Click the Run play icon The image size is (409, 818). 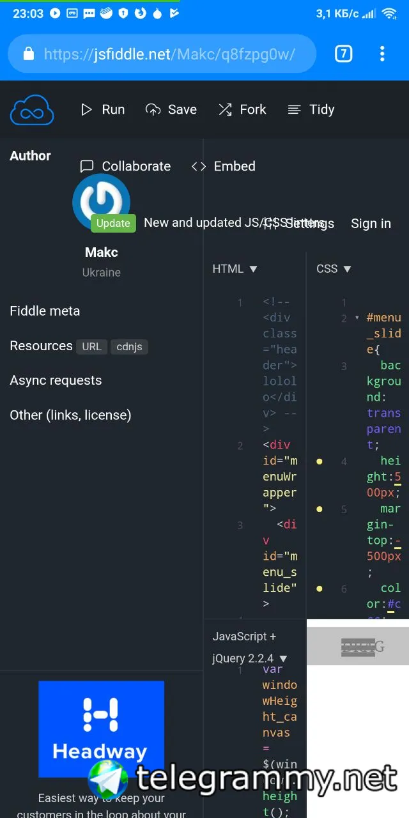86,110
